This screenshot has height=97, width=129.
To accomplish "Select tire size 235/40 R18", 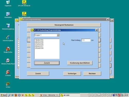I will 39,48.
